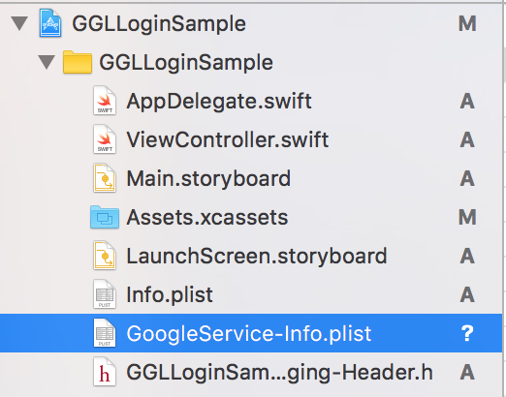Image resolution: width=506 pixels, height=397 pixels.
Task: Select LaunchScreen.storyboard file
Action: (x=257, y=256)
